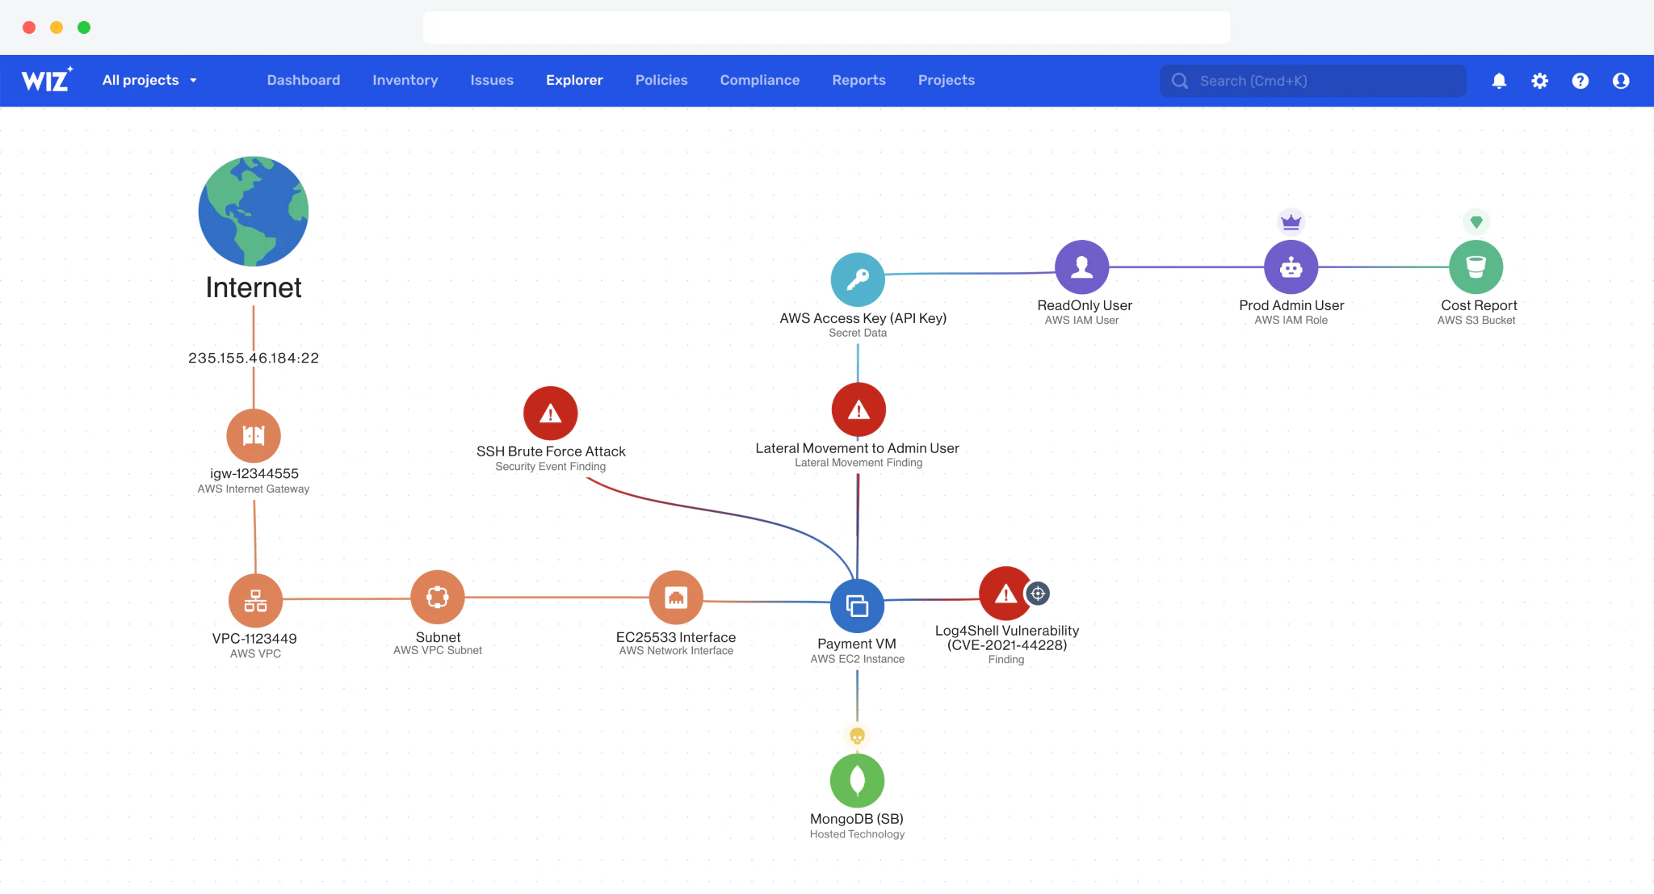Screen dimensions: 1654x894
Task: Open the help question mark icon
Action: 1581,81
